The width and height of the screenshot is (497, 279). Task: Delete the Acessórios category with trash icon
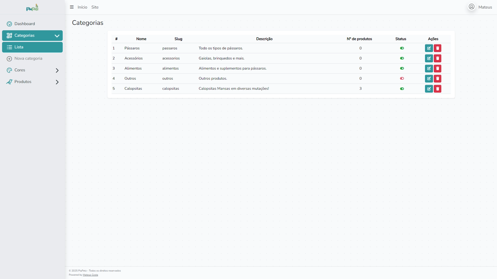[437, 58]
